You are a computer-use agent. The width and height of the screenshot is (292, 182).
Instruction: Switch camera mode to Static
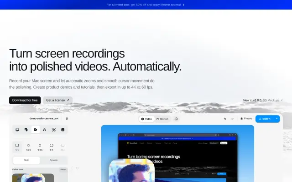coord(26,160)
